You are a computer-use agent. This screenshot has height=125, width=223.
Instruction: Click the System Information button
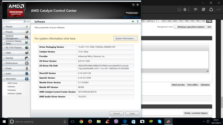click(125, 38)
